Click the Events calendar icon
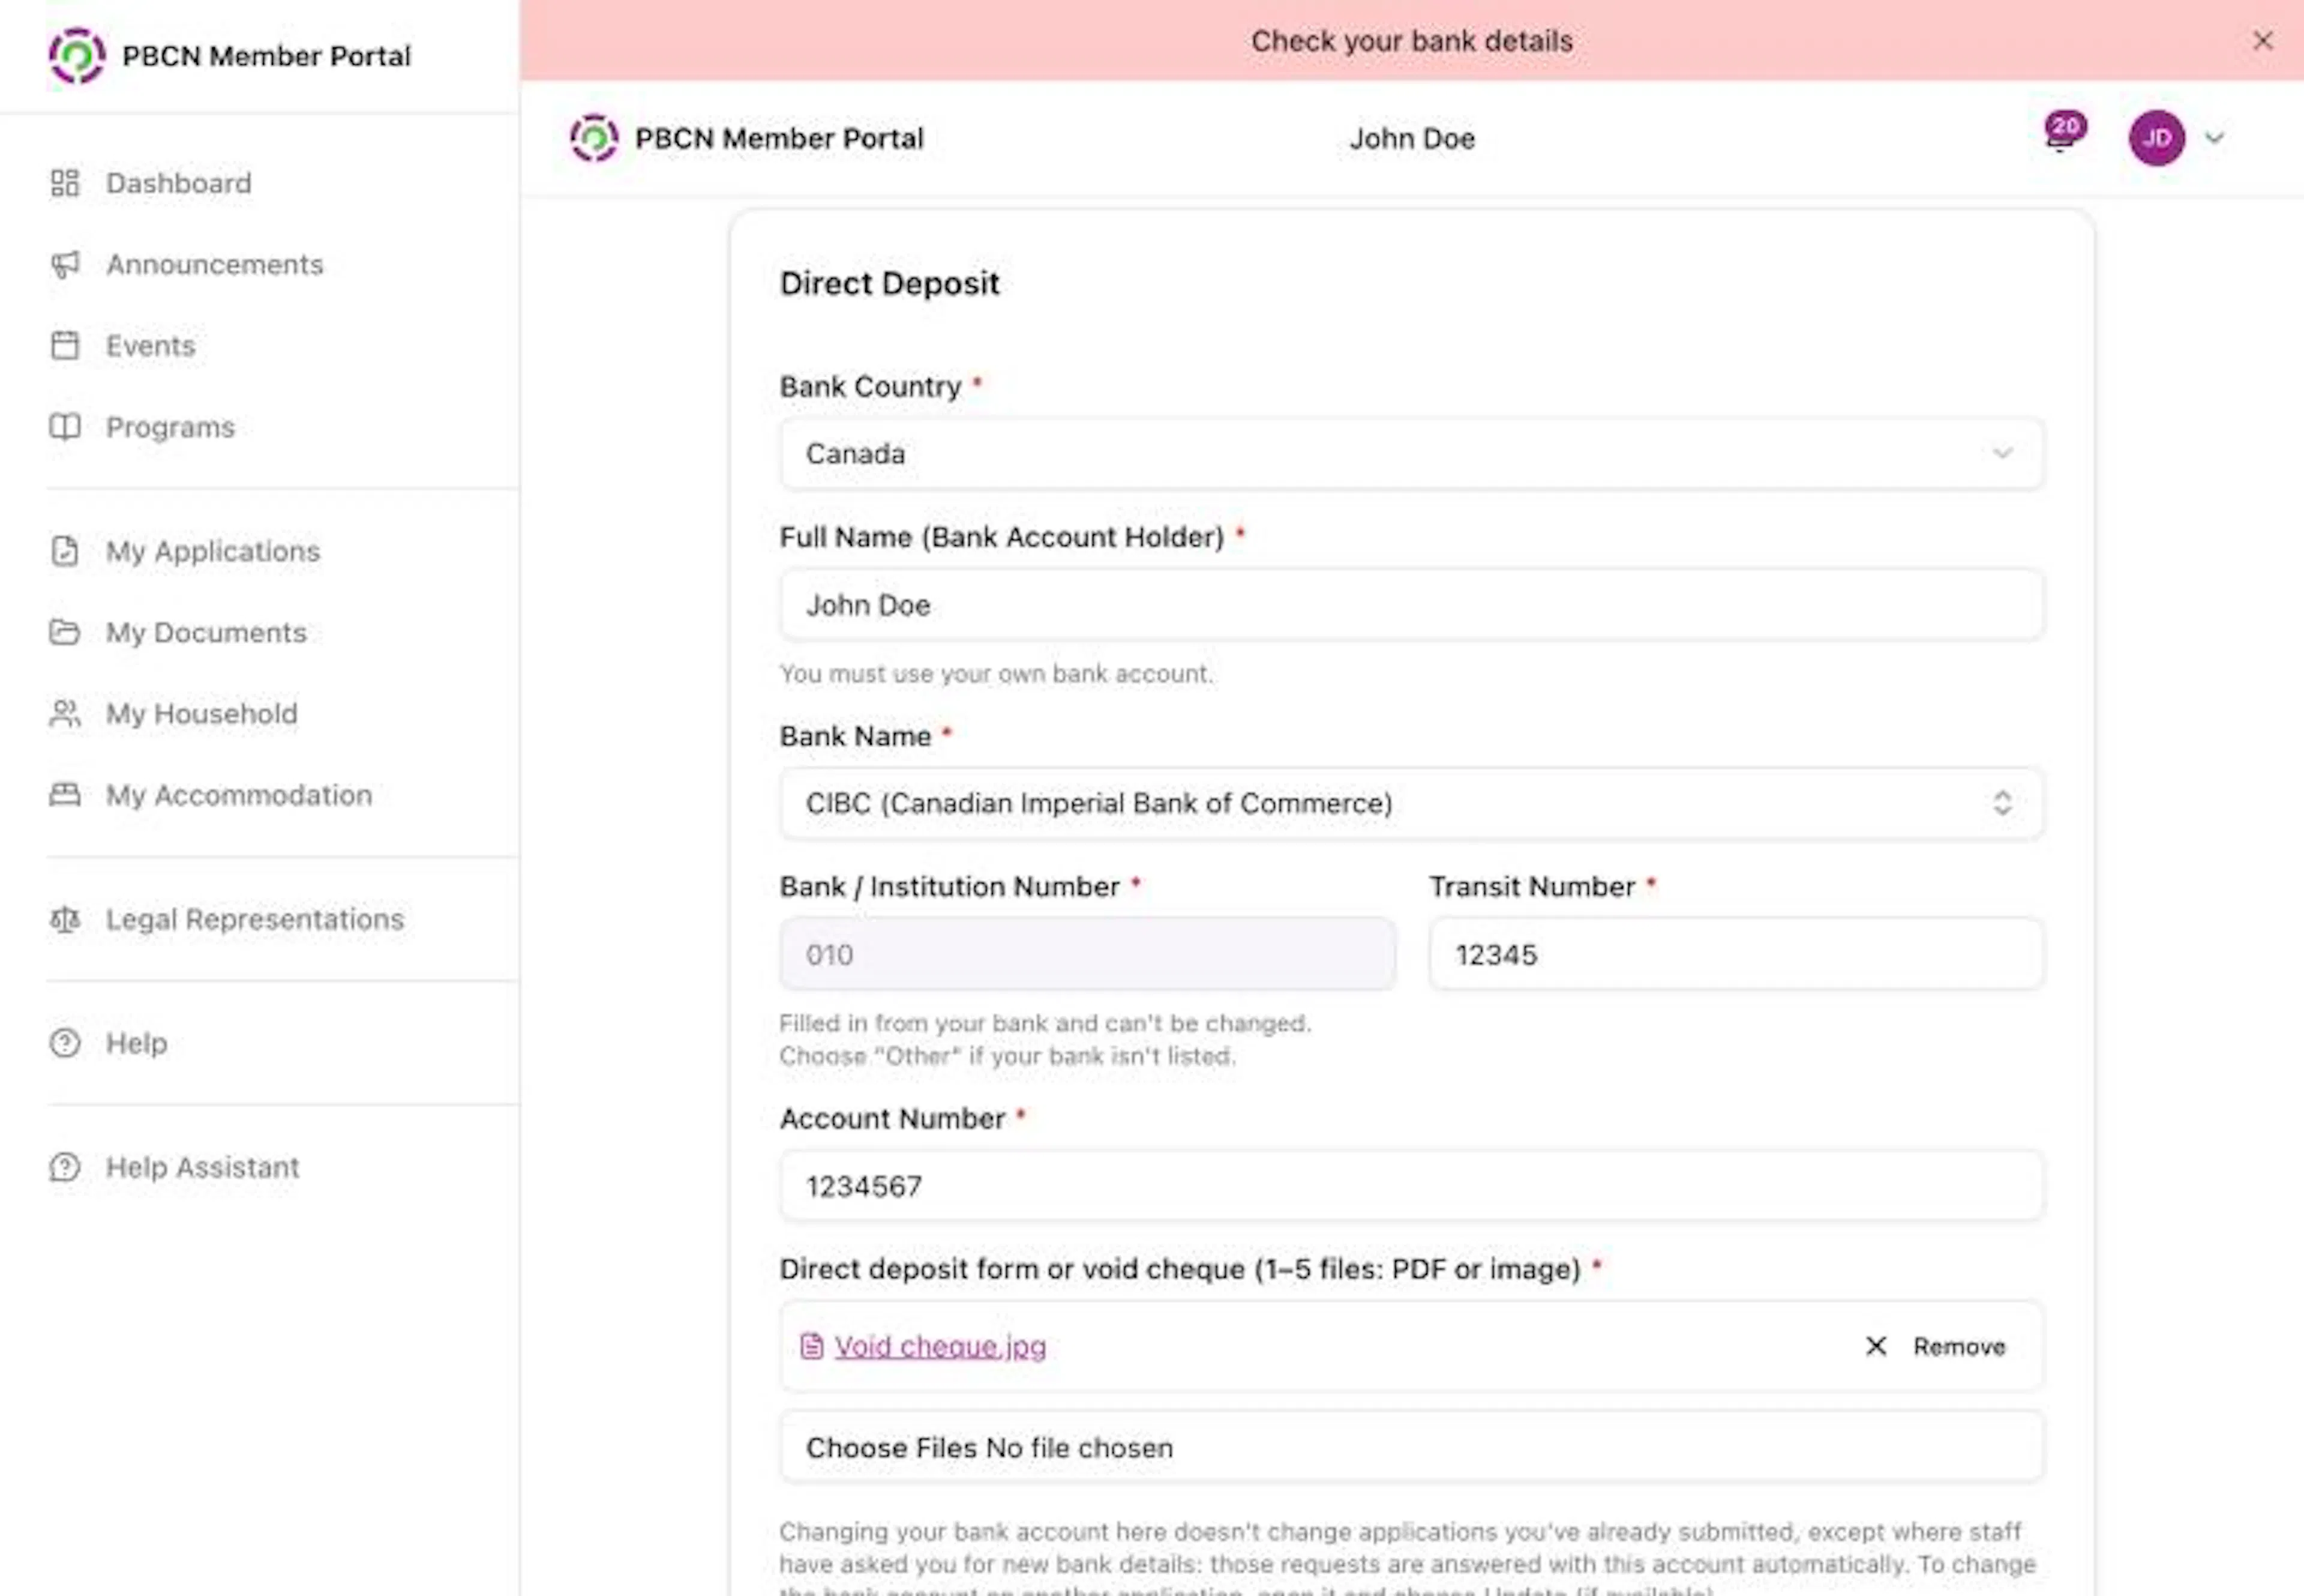 pos(65,345)
